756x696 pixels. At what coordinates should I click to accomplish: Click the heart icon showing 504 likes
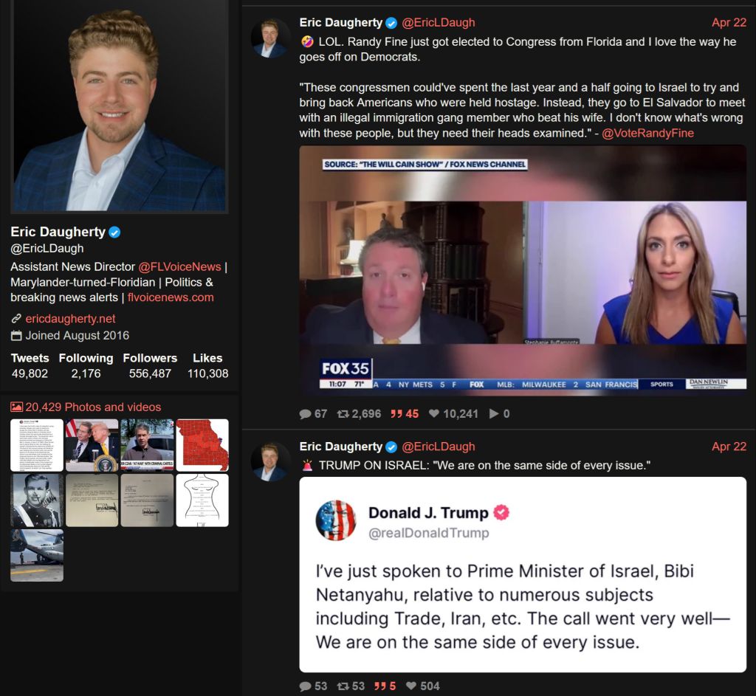(411, 686)
